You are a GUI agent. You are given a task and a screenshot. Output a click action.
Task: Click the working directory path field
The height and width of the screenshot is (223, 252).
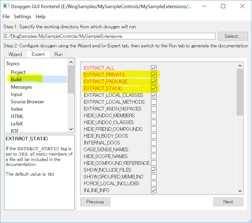(109, 36)
